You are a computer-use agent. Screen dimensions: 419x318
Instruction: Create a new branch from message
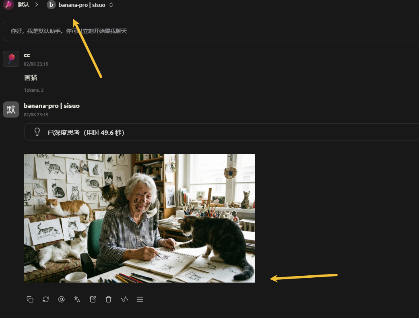[x=124, y=299]
